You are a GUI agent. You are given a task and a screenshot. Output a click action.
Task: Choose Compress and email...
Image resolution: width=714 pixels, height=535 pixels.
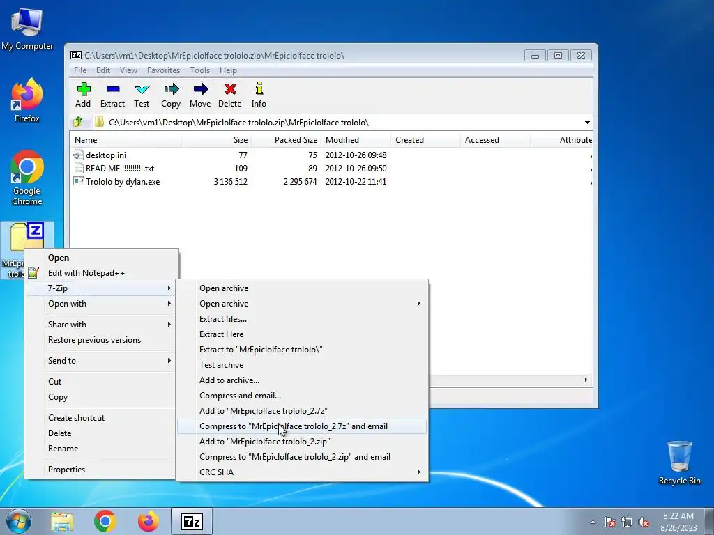click(302, 396)
